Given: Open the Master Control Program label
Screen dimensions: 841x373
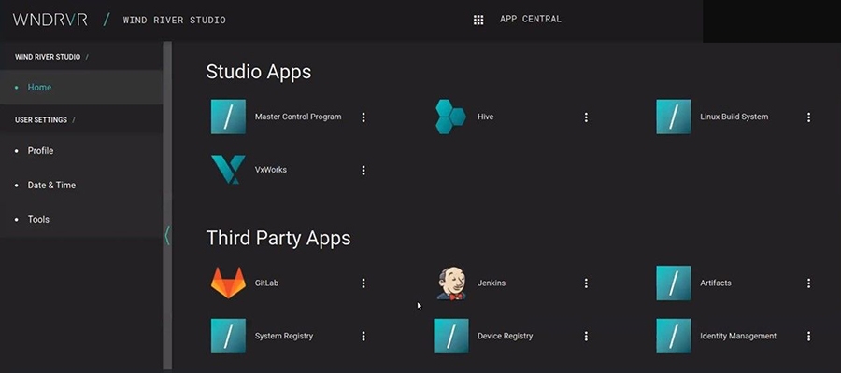Looking at the screenshot, I should [x=298, y=117].
